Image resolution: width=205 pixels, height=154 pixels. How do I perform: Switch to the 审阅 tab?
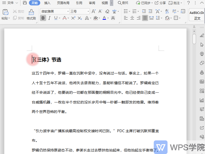point(92,3)
